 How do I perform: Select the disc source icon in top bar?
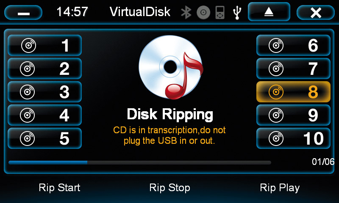point(203,12)
